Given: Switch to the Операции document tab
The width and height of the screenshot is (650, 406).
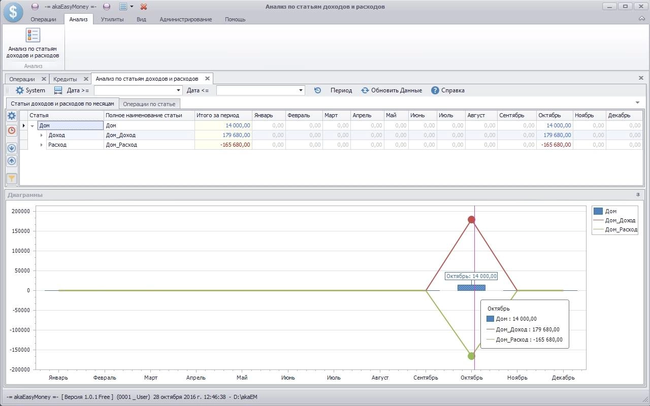Looking at the screenshot, I should click(x=22, y=79).
